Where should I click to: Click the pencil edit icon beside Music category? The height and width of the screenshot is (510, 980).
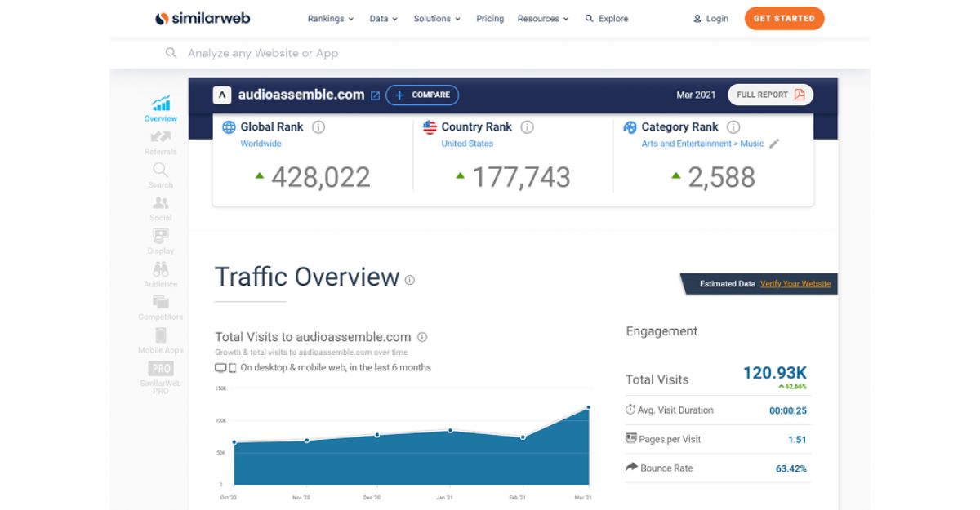774,144
